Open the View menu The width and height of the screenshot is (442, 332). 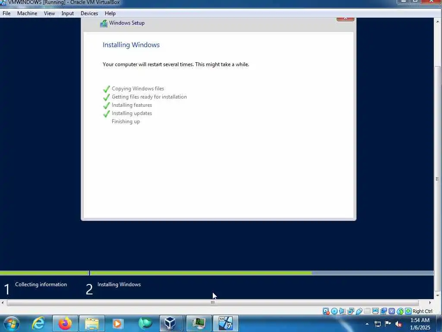tap(49, 13)
